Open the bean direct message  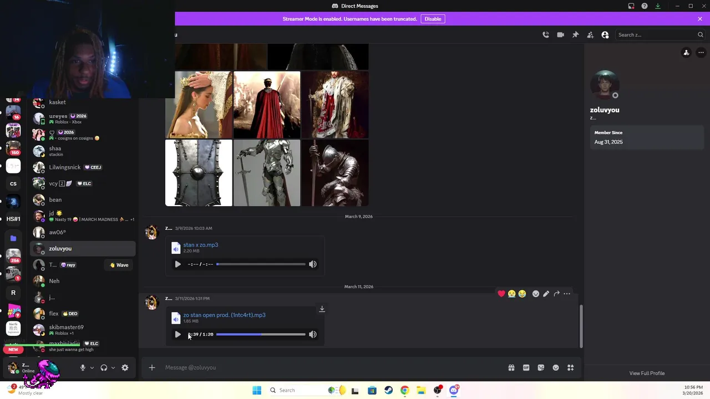[x=83, y=200]
